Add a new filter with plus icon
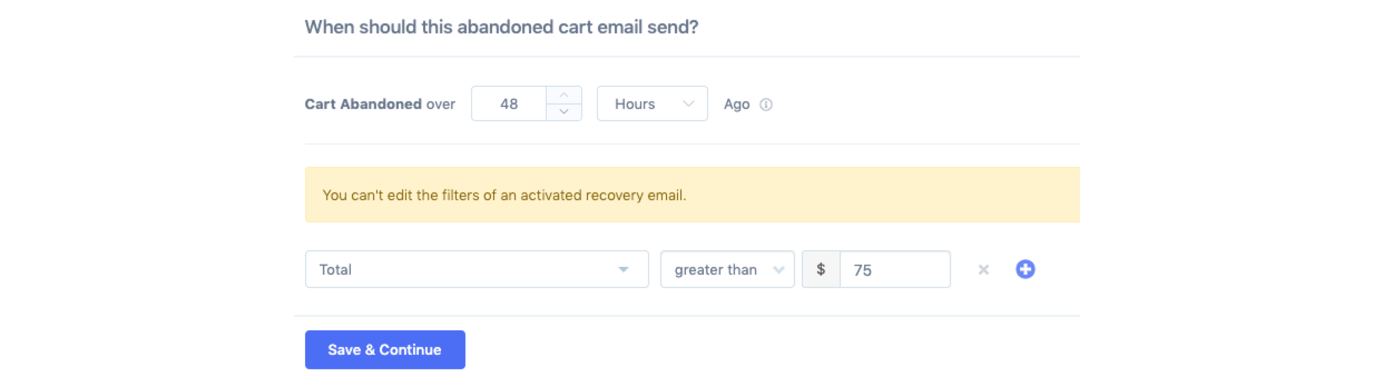The height and width of the screenshot is (377, 1373). (1025, 270)
